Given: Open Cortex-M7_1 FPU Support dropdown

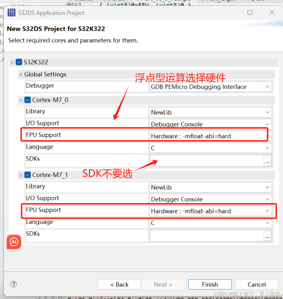Looking at the screenshot, I should (x=210, y=211).
